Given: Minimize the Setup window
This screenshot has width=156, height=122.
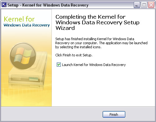Looking at the screenshot, I should pos(137,5).
